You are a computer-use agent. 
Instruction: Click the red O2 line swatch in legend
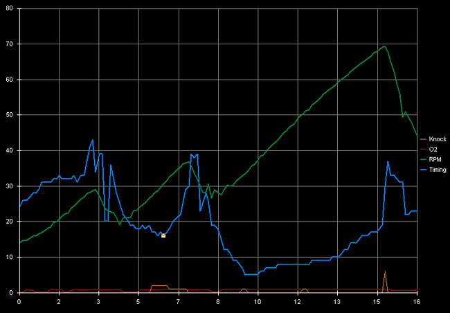tap(423, 149)
